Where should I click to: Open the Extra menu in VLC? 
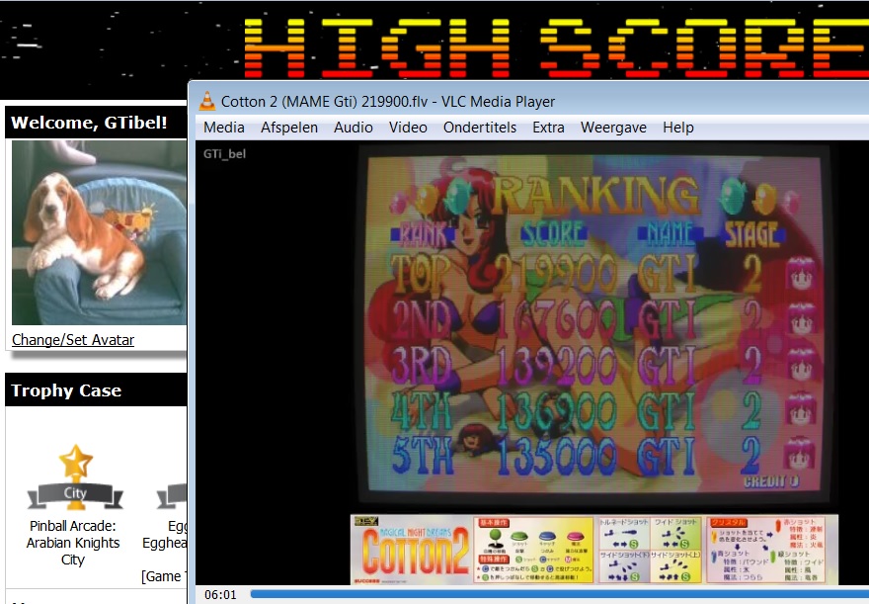click(548, 128)
